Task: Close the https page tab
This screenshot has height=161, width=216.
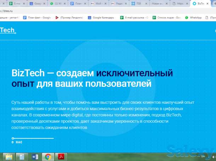Action: point(187,4)
